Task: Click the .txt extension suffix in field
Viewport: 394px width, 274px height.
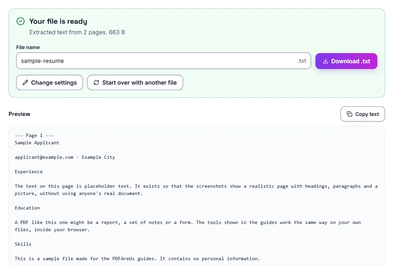Action: (302, 61)
